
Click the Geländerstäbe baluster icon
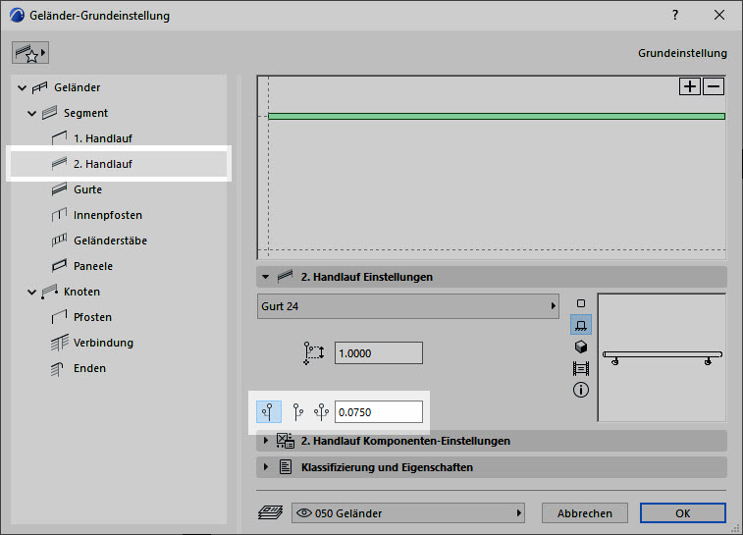[x=59, y=241]
